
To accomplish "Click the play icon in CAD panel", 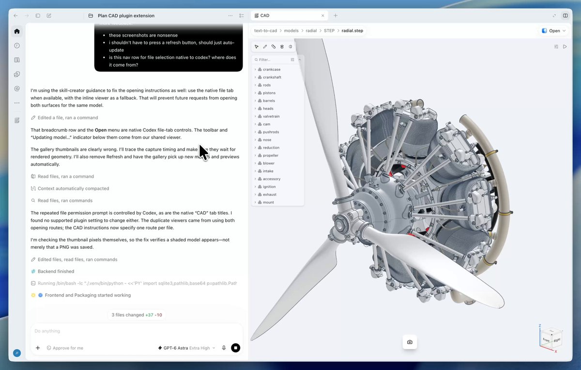I will point(565,47).
